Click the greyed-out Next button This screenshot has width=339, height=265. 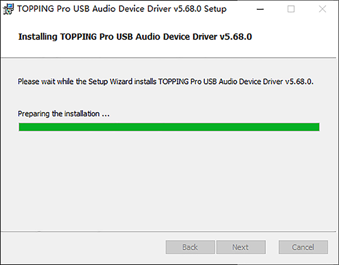(241, 247)
